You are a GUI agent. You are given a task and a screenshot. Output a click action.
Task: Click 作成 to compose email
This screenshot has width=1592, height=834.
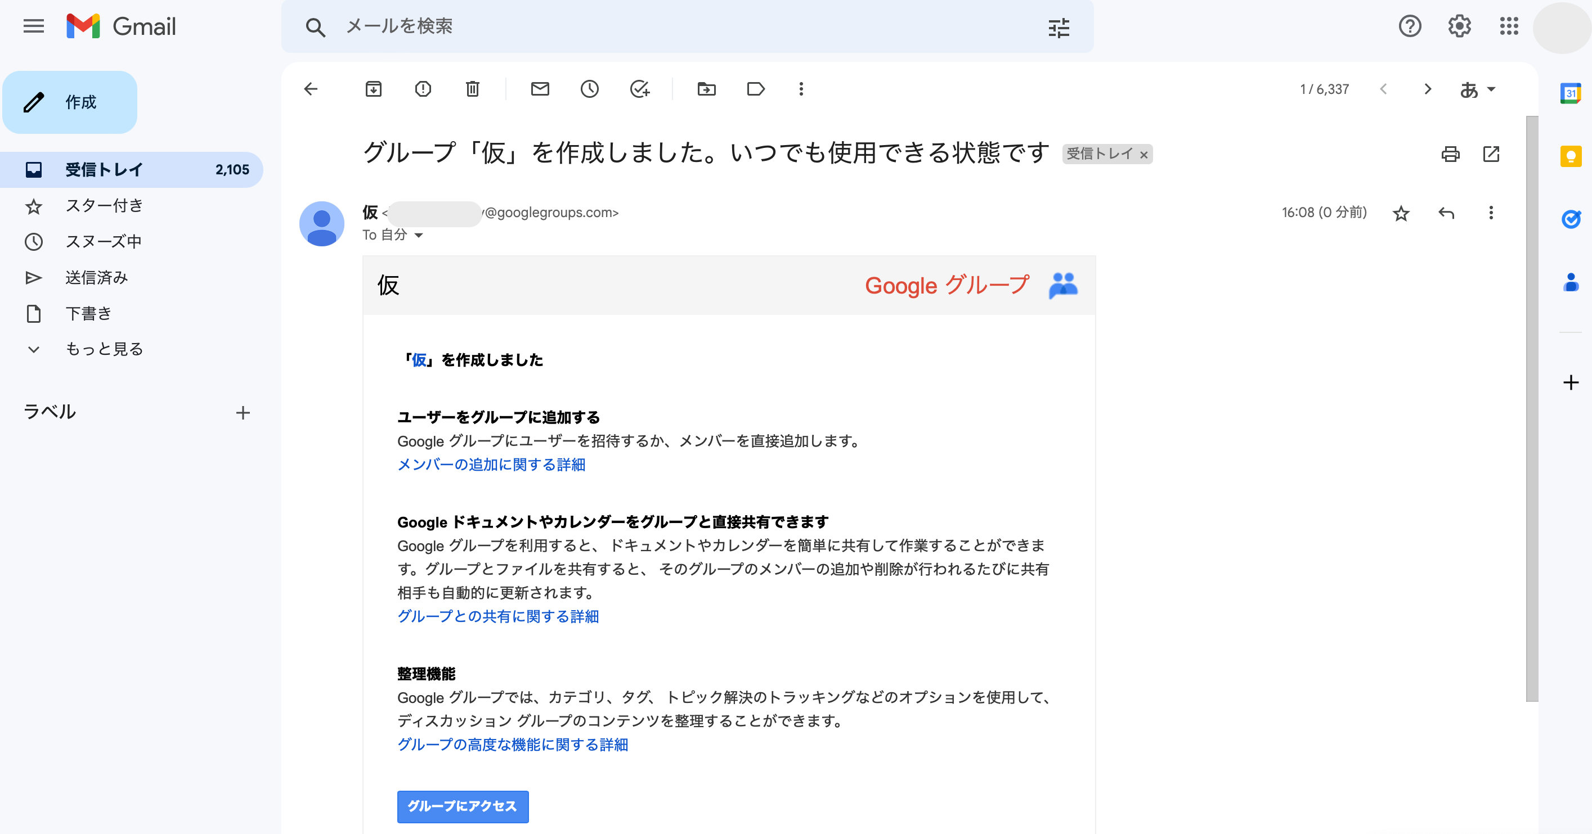point(70,102)
